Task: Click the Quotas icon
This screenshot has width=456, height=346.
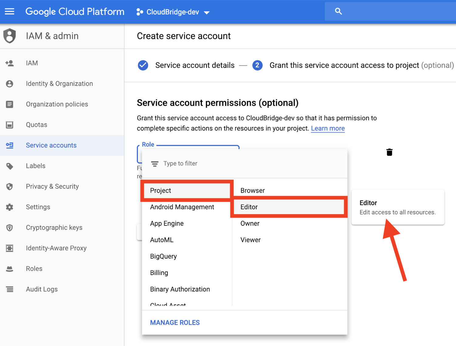Action: (9, 125)
